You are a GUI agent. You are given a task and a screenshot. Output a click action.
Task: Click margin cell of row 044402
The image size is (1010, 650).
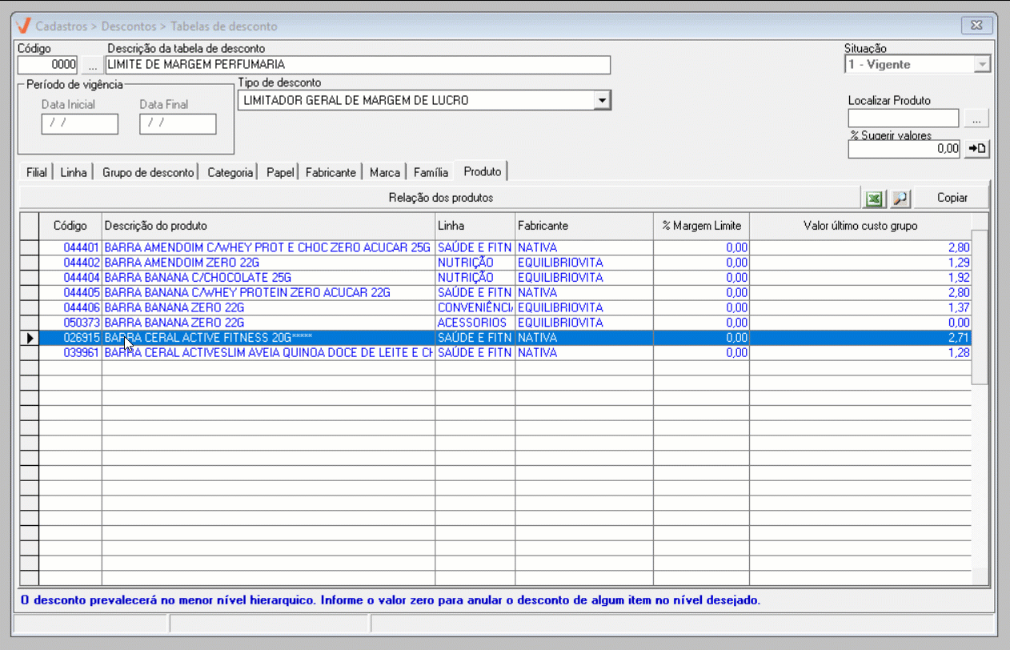pyautogui.click(x=701, y=263)
